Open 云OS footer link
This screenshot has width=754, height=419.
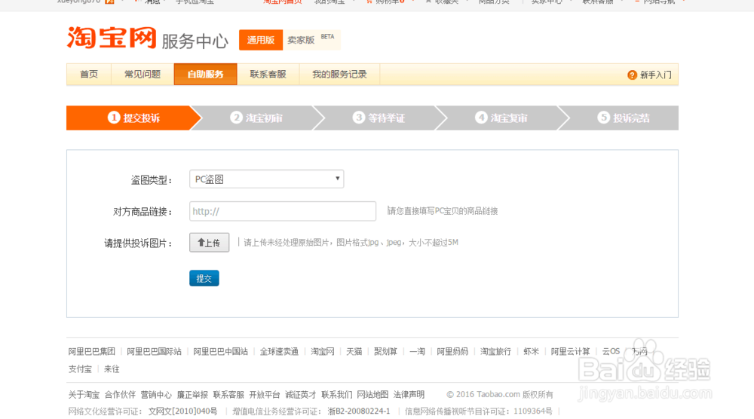pyautogui.click(x=611, y=352)
